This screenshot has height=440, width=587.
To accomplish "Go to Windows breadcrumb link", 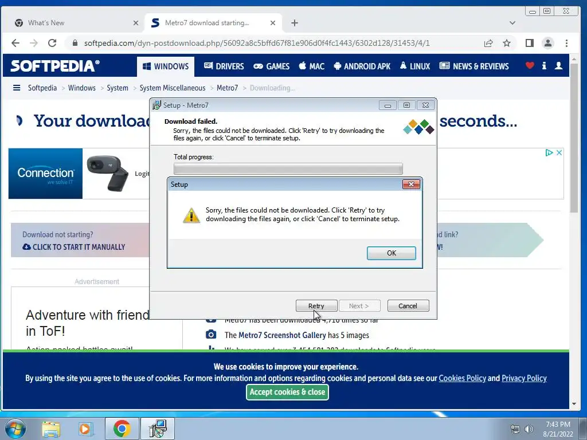I will pyautogui.click(x=81, y=88).
